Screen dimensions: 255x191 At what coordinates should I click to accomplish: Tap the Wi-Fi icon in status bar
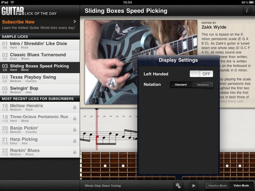point(12,2)
